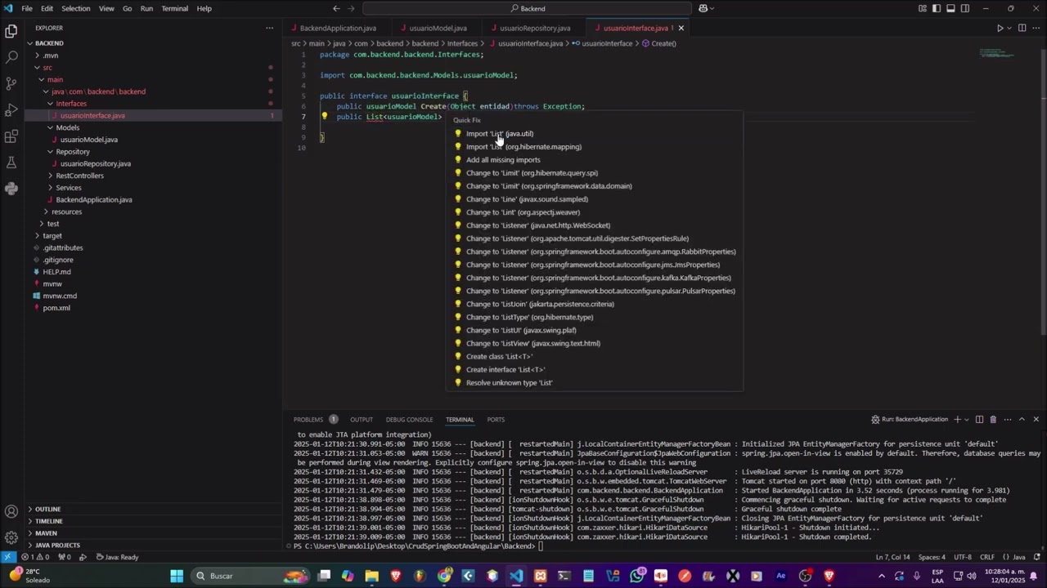The width and height of the screenshot is (1047, 588).
Task: Click the remote window icon in status bar
Action: 7,557
